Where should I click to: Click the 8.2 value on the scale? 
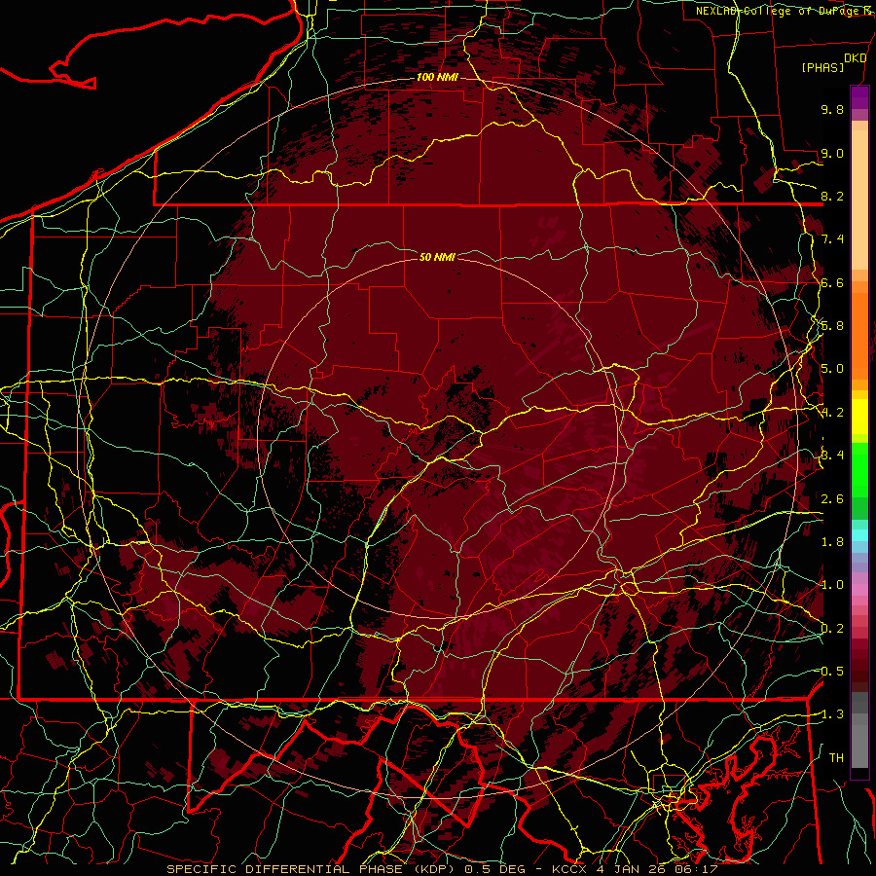(x=832, y=197)
